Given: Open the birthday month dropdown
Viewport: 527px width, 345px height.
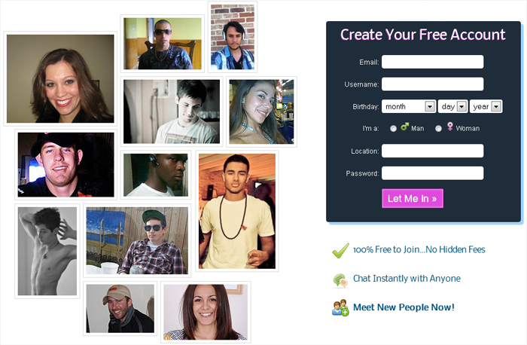Looking at the screenshot, I should pyautogui.click(x=409, y=107).
